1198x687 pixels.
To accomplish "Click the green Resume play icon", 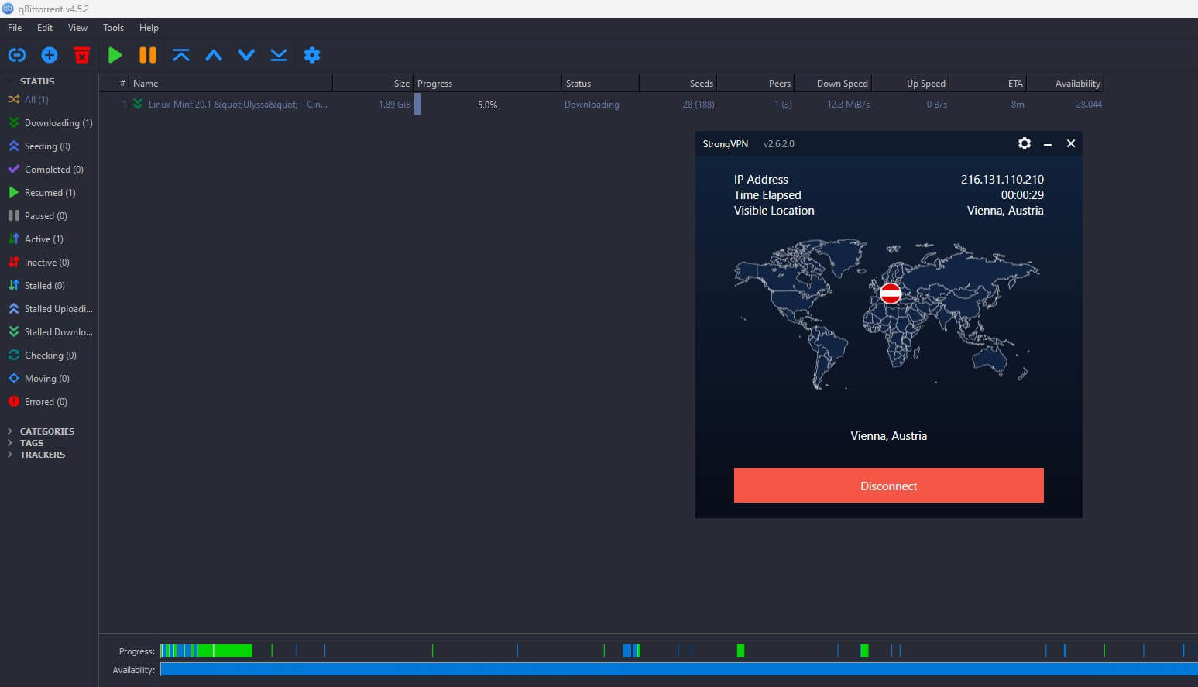I will click(x=115, y=55).
